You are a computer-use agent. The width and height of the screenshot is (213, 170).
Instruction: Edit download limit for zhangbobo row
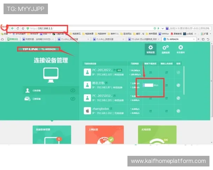[x=151, y=111]
